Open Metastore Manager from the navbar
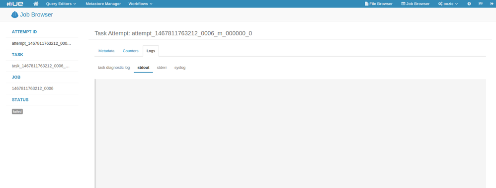This screenshot has width=496, height=188. coord(103,4)
